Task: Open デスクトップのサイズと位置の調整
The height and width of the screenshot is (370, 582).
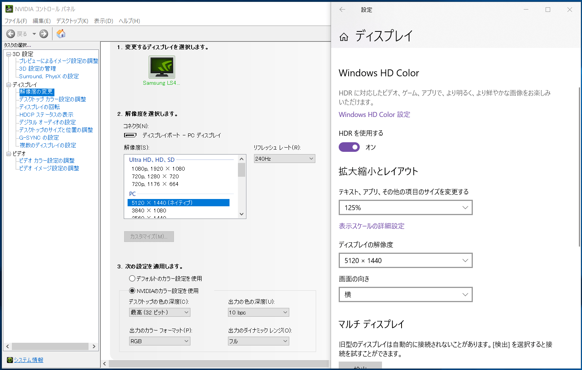Action: (x=56, y=130)
